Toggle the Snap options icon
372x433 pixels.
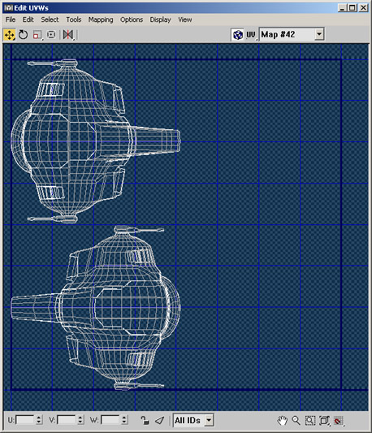tap(339, 420)
